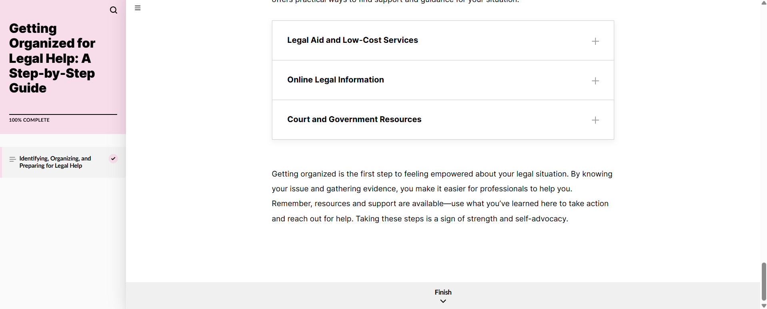
Task: Click the plus icon for Court and Government Resources
Action: (595, 120)
